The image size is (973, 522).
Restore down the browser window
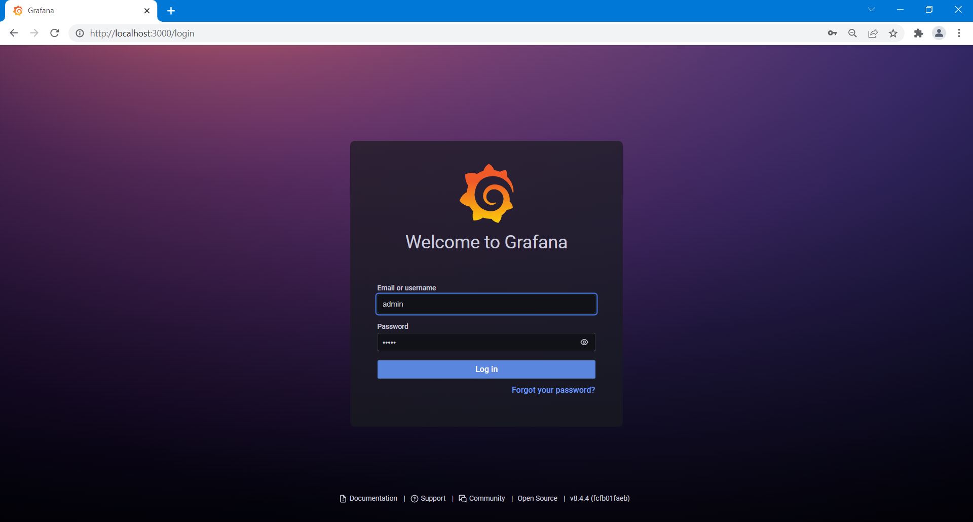[x=929, y=10]
